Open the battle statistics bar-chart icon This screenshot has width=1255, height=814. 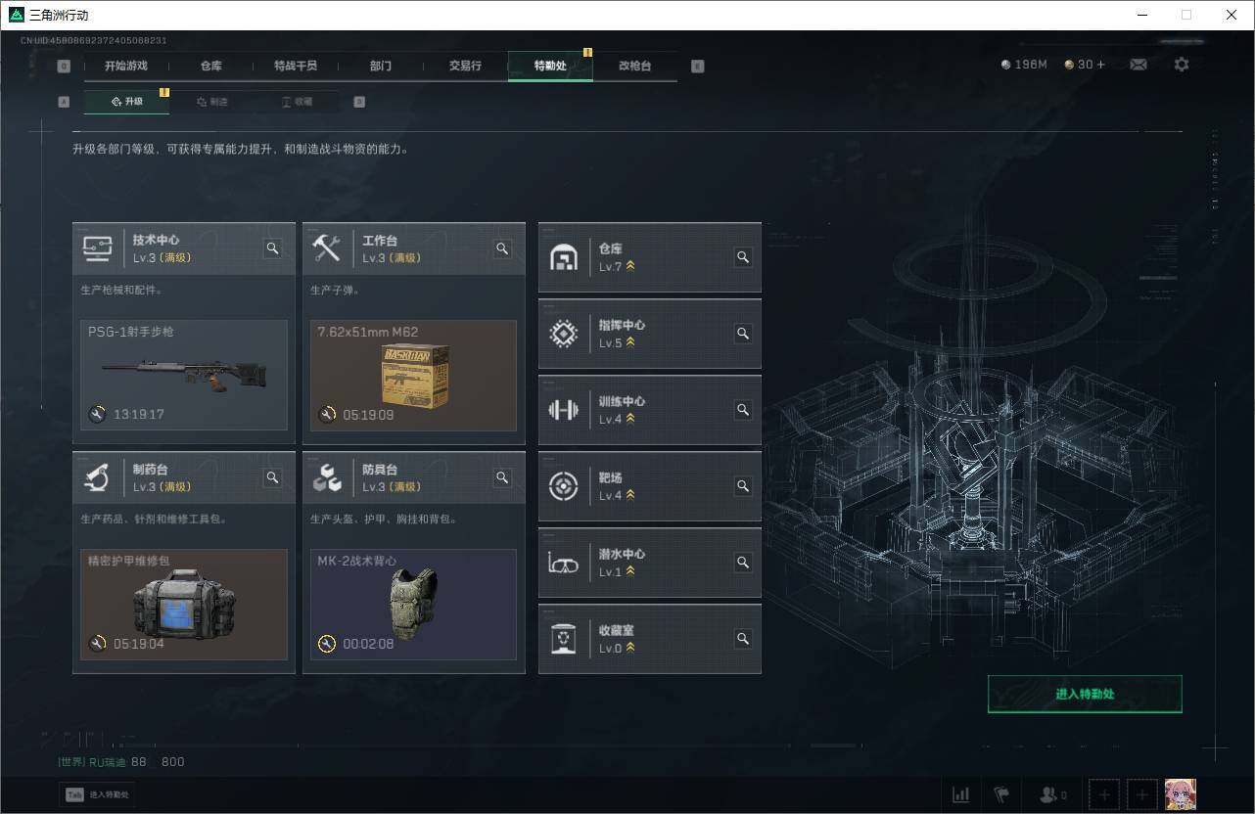[x=960, y=794]
